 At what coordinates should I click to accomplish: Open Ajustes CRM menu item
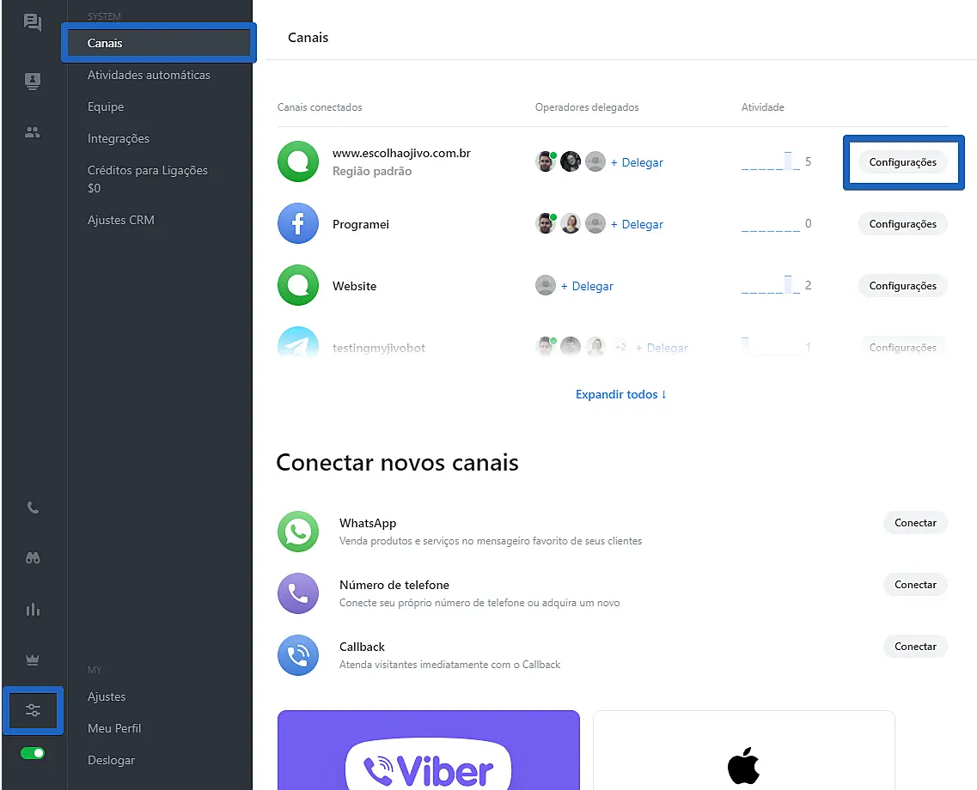click(121, 220)
